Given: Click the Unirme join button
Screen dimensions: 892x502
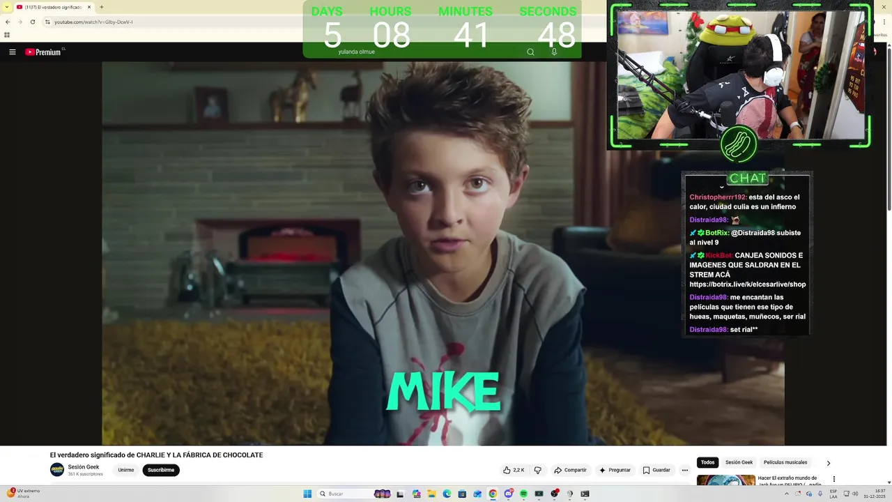Looking at the screenshot, I should 126,470.
